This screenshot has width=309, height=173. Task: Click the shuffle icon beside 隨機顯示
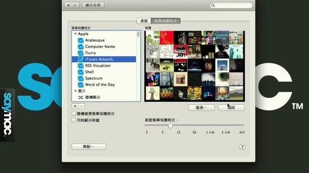pos(81,97)
